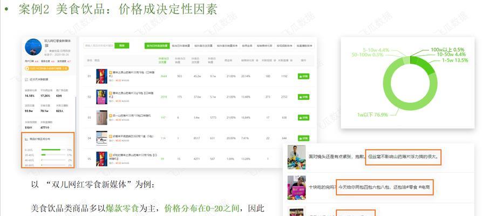Click orange tag icon before row 05 product name
Viewport: 488px width, 216px height.
pyautogui.click(x=111, y=154)
